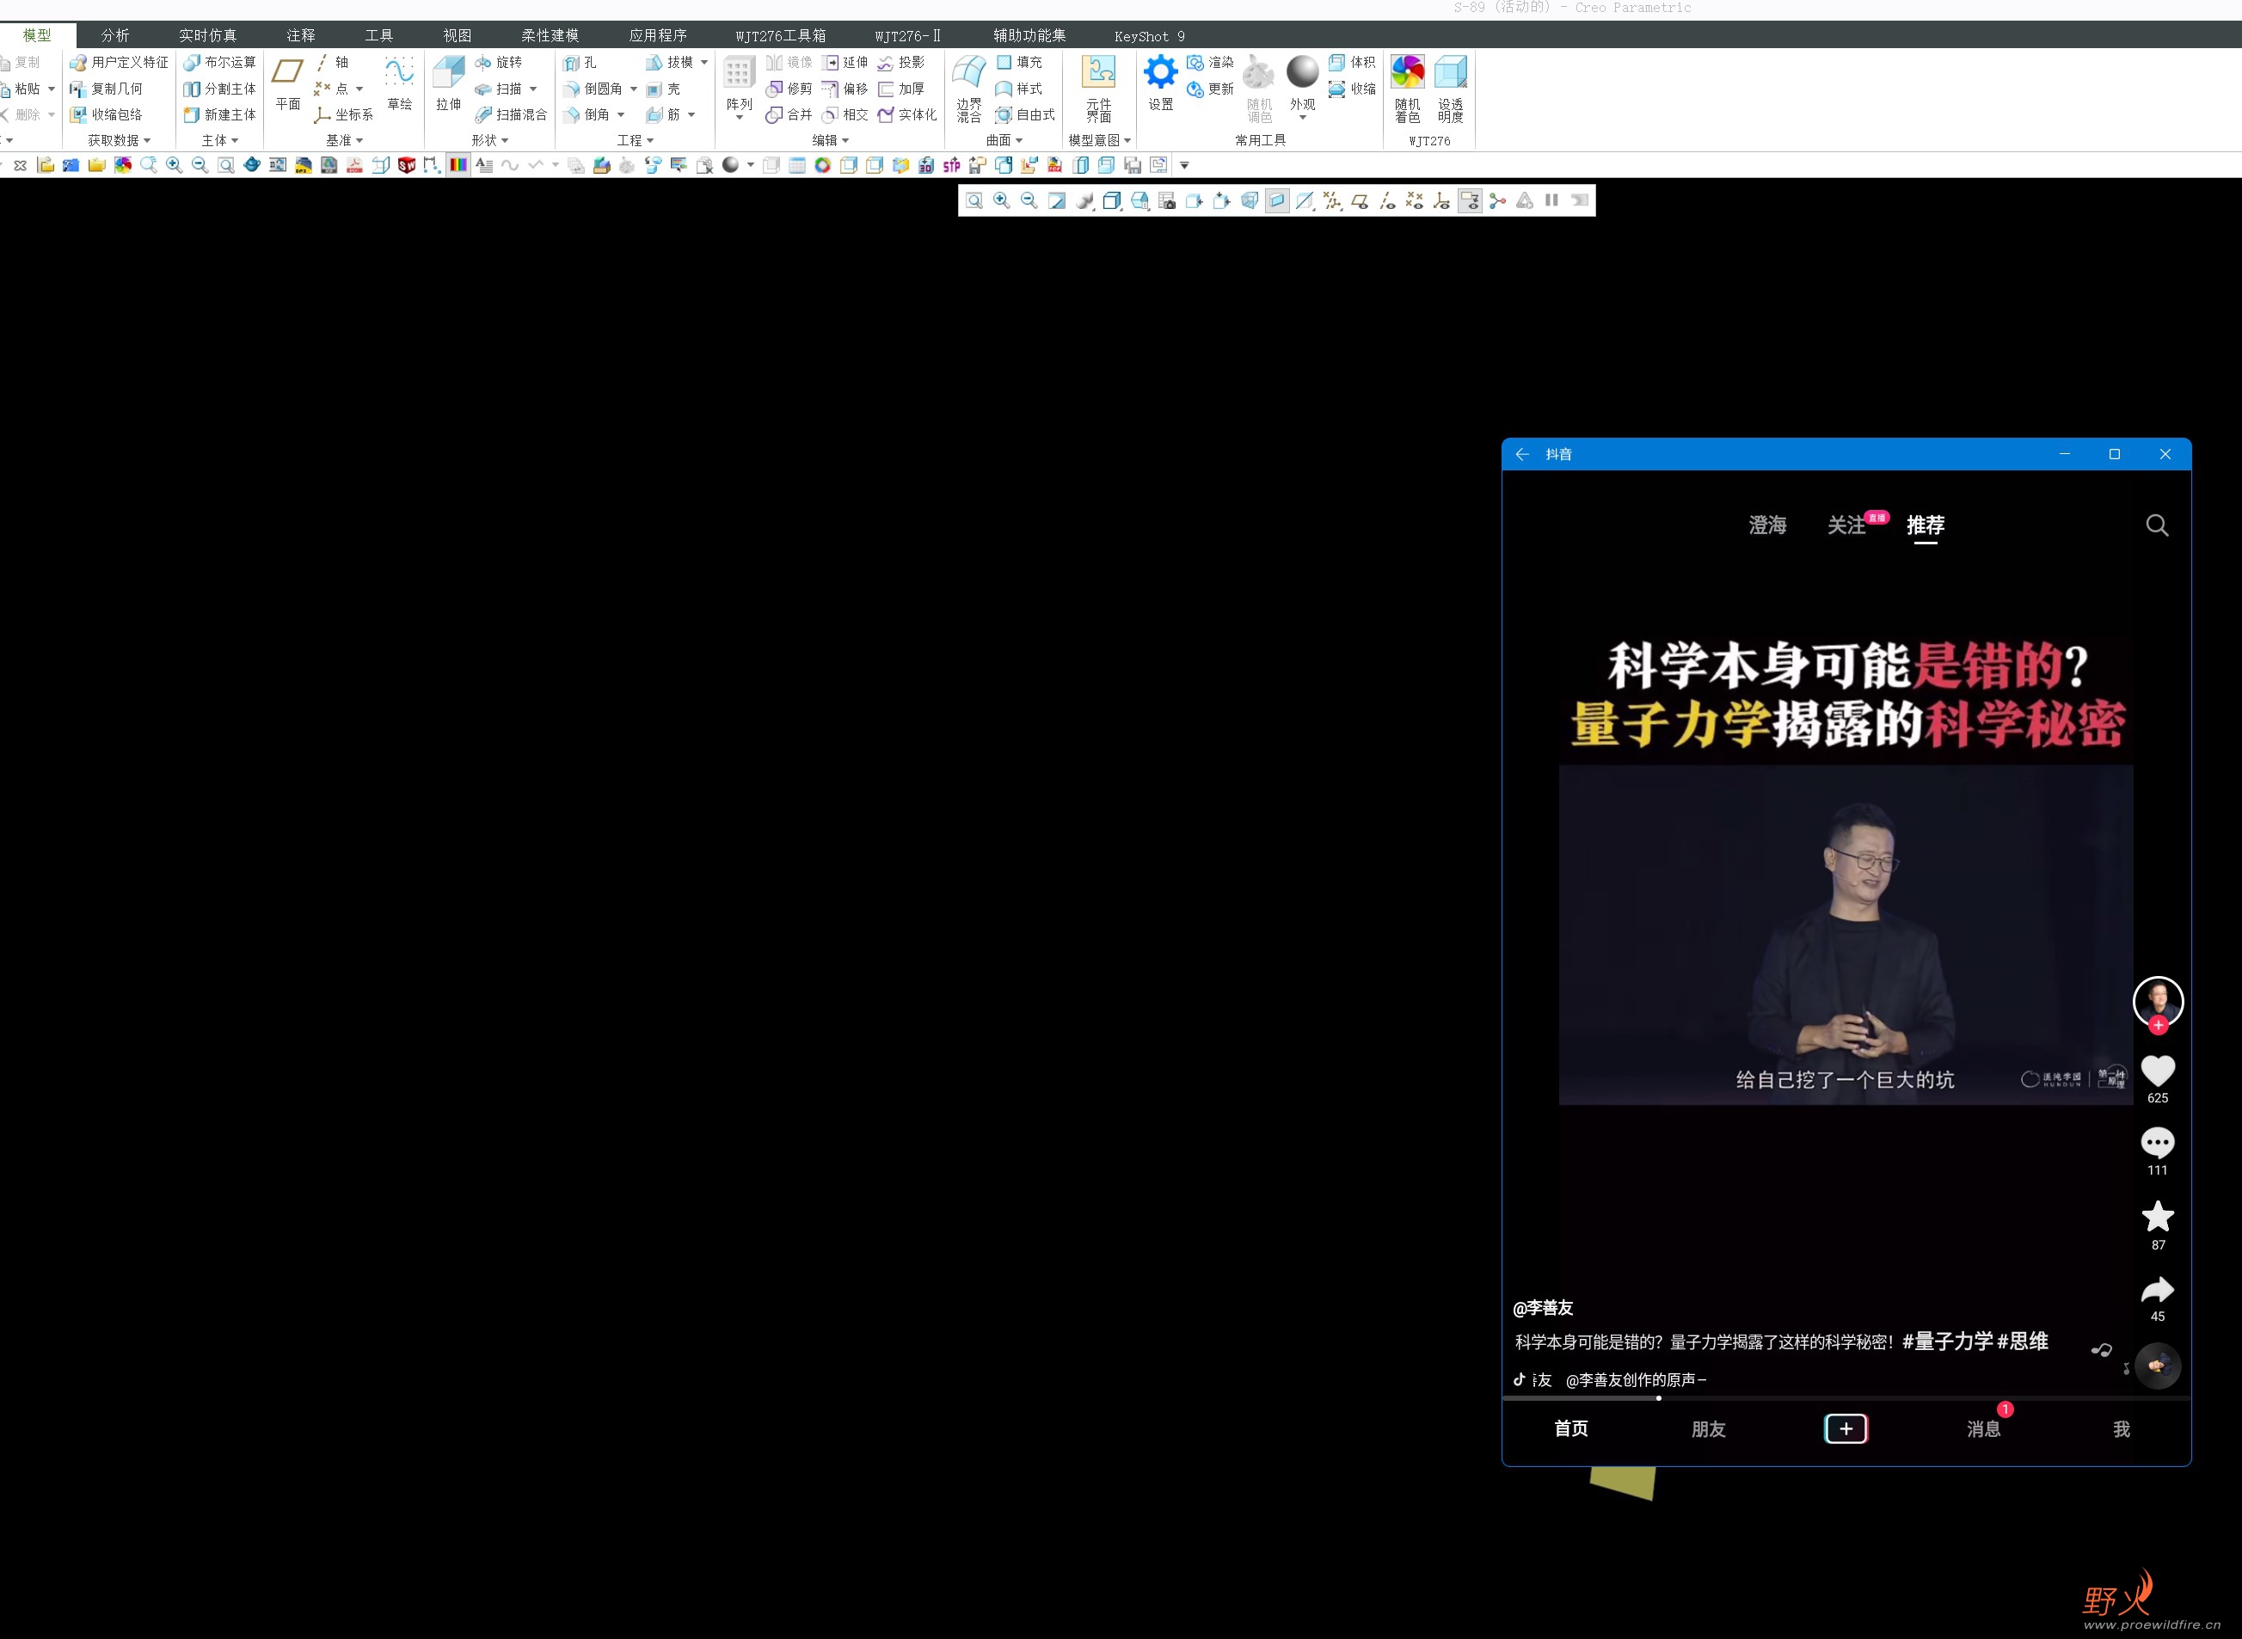Toggle coordinate system display in graphics toolbar

[x=1442, y=201]
